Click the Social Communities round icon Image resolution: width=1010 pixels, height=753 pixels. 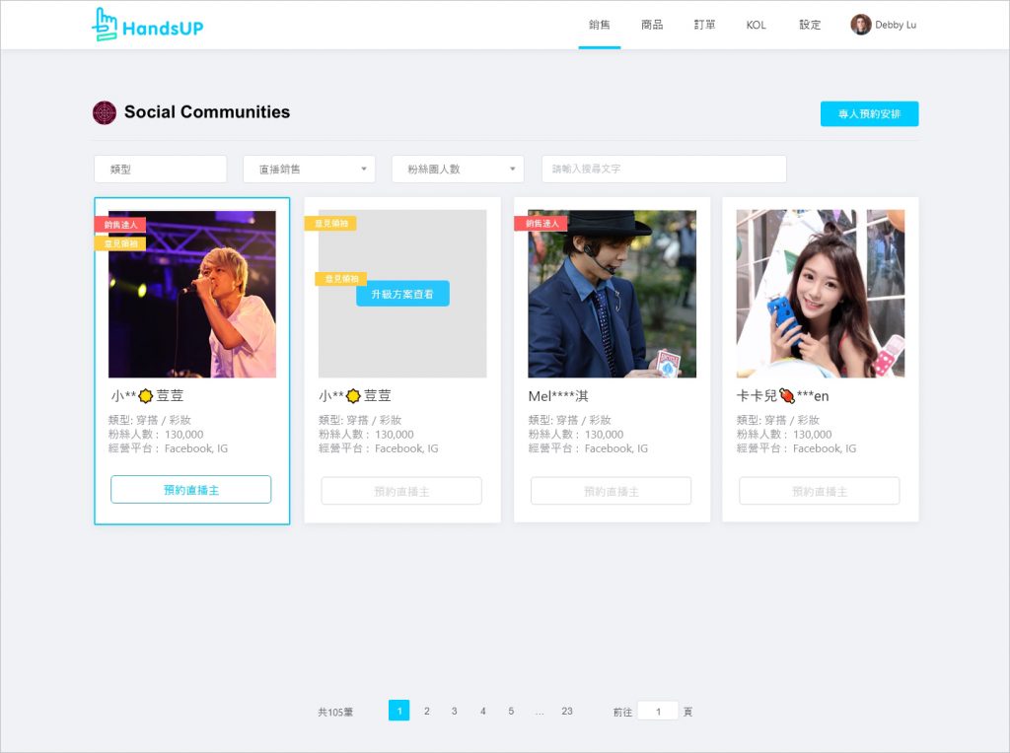pyautogui.click(x=105, y=112)
